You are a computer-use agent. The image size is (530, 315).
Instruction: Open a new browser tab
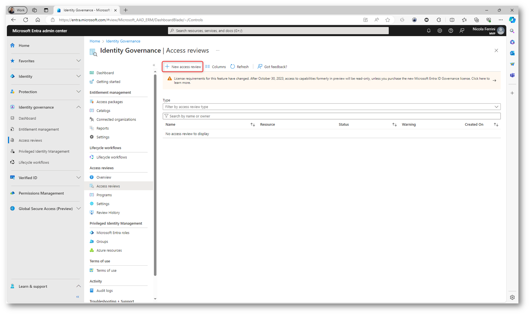(x=125, y=10)
